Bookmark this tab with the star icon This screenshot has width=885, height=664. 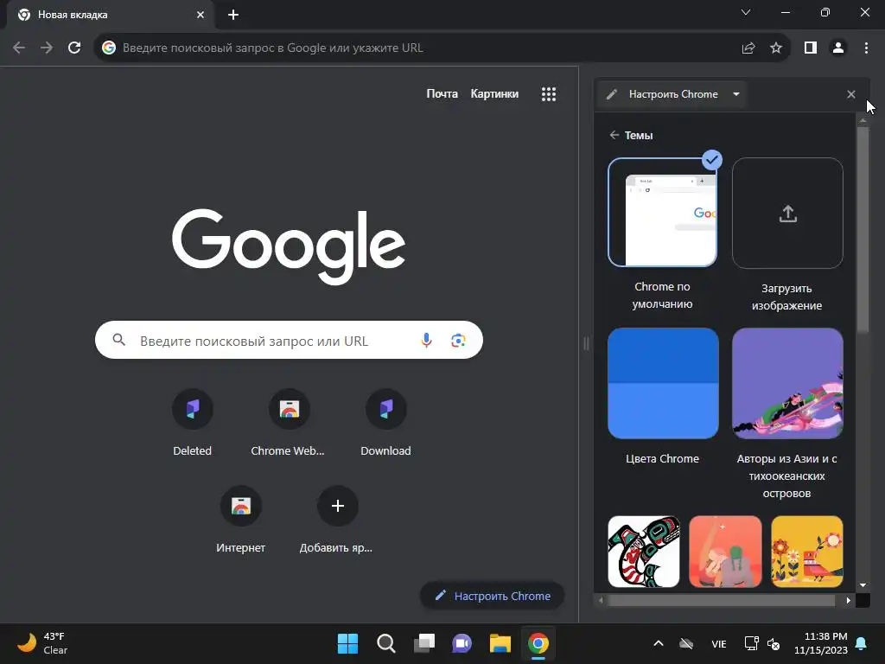[776, 48]
